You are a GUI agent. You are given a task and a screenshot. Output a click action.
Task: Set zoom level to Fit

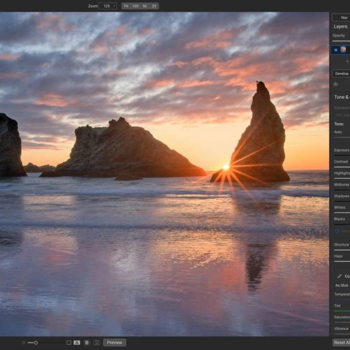(126, 6)
